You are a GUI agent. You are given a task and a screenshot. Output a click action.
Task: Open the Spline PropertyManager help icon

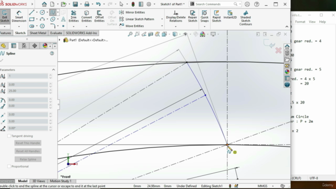(x=52, y=54)
